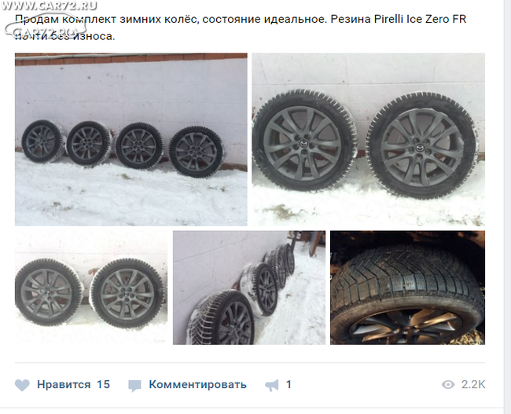Image resolution: width=511 pixels, height=414 pixels.
Task: Click the first wheel in four-wheel photo
Action: 43,141
